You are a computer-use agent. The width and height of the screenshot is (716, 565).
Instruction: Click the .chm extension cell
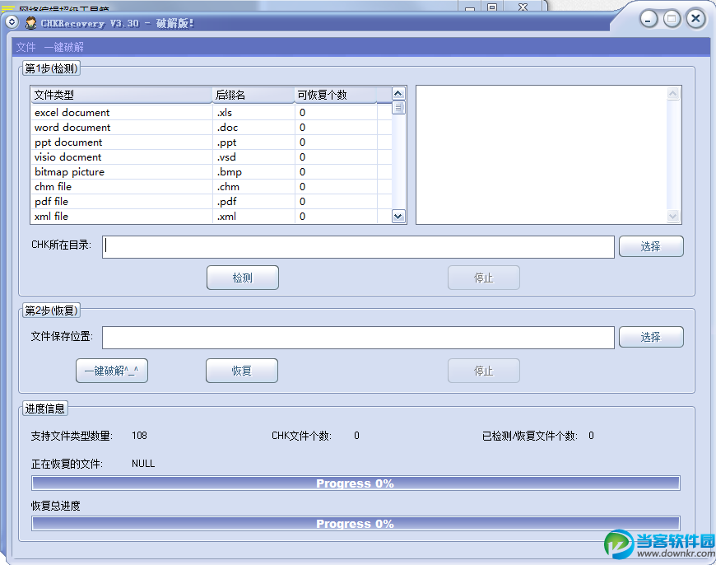coord(253,186)
